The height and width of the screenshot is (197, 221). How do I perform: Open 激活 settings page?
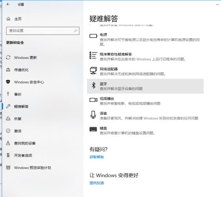coord(18,131)
